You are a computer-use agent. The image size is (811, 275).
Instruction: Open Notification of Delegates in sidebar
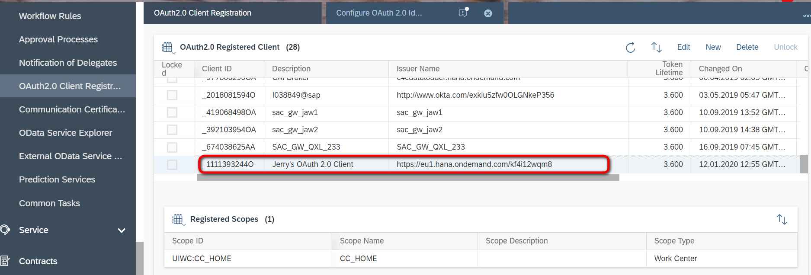click(68, 63)
